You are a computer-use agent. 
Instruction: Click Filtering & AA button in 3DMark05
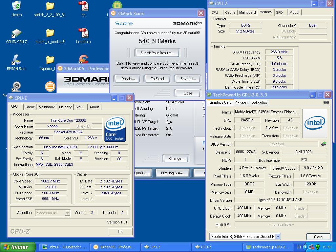(x=173, y=173)
